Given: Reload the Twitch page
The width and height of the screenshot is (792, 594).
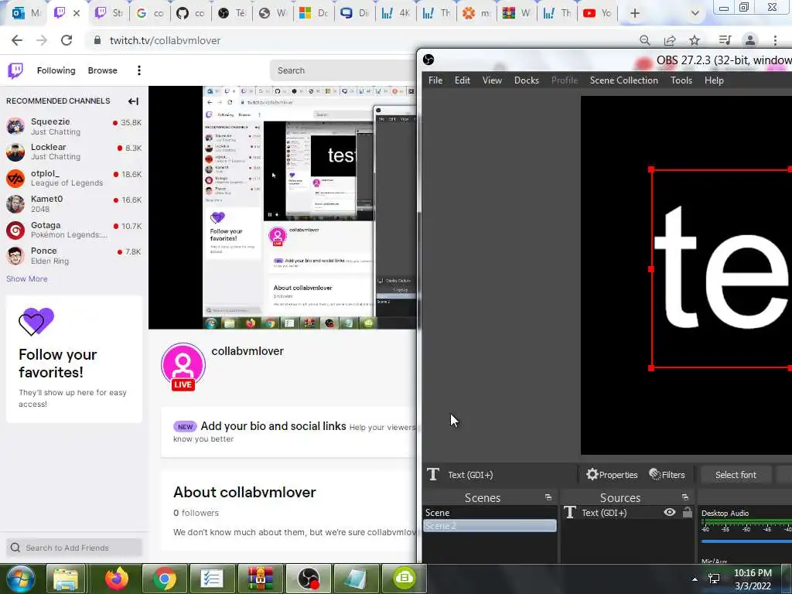Looking at the screenshot, I should click(67, 40).
